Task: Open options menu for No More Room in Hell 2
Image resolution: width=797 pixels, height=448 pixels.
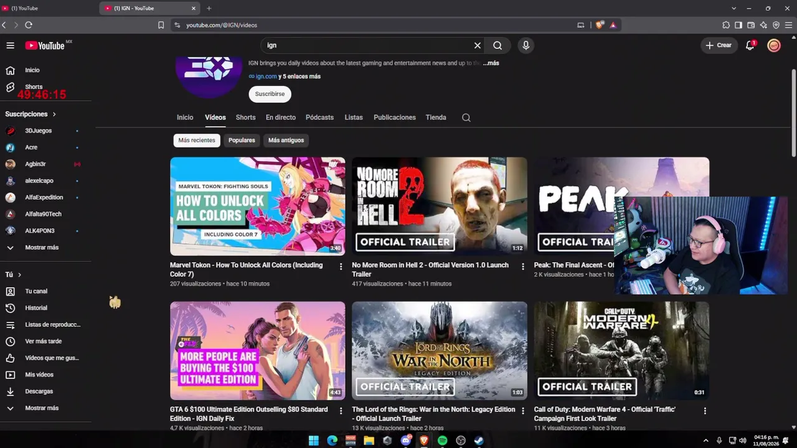Action: 522,266
